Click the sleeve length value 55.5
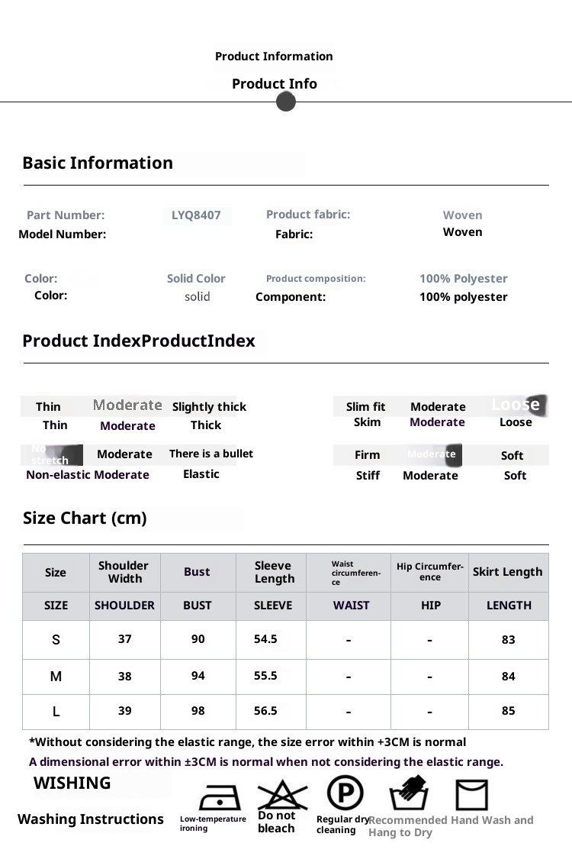Image resolution: width=572 pixels, height=856 pixels. [x=265, y=676]
